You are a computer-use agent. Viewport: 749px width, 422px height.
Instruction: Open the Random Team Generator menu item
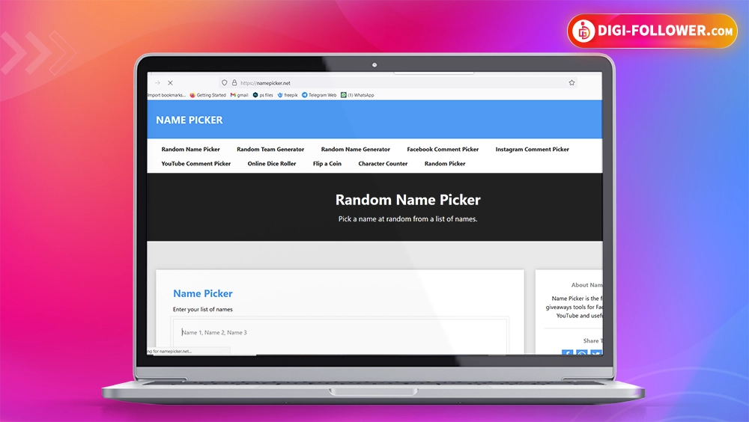(270, 149)
